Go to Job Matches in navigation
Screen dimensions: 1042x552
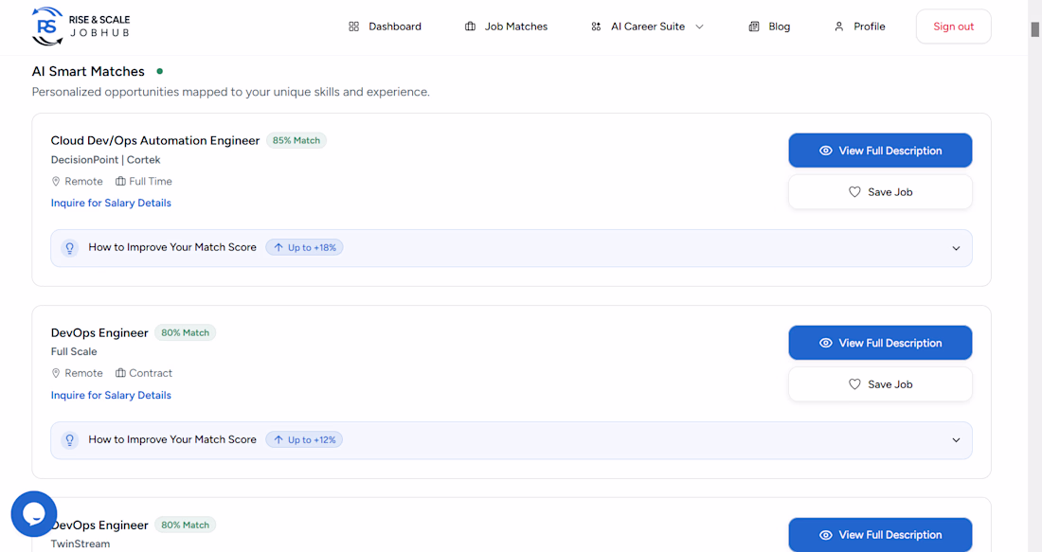[x=506, y=27]
